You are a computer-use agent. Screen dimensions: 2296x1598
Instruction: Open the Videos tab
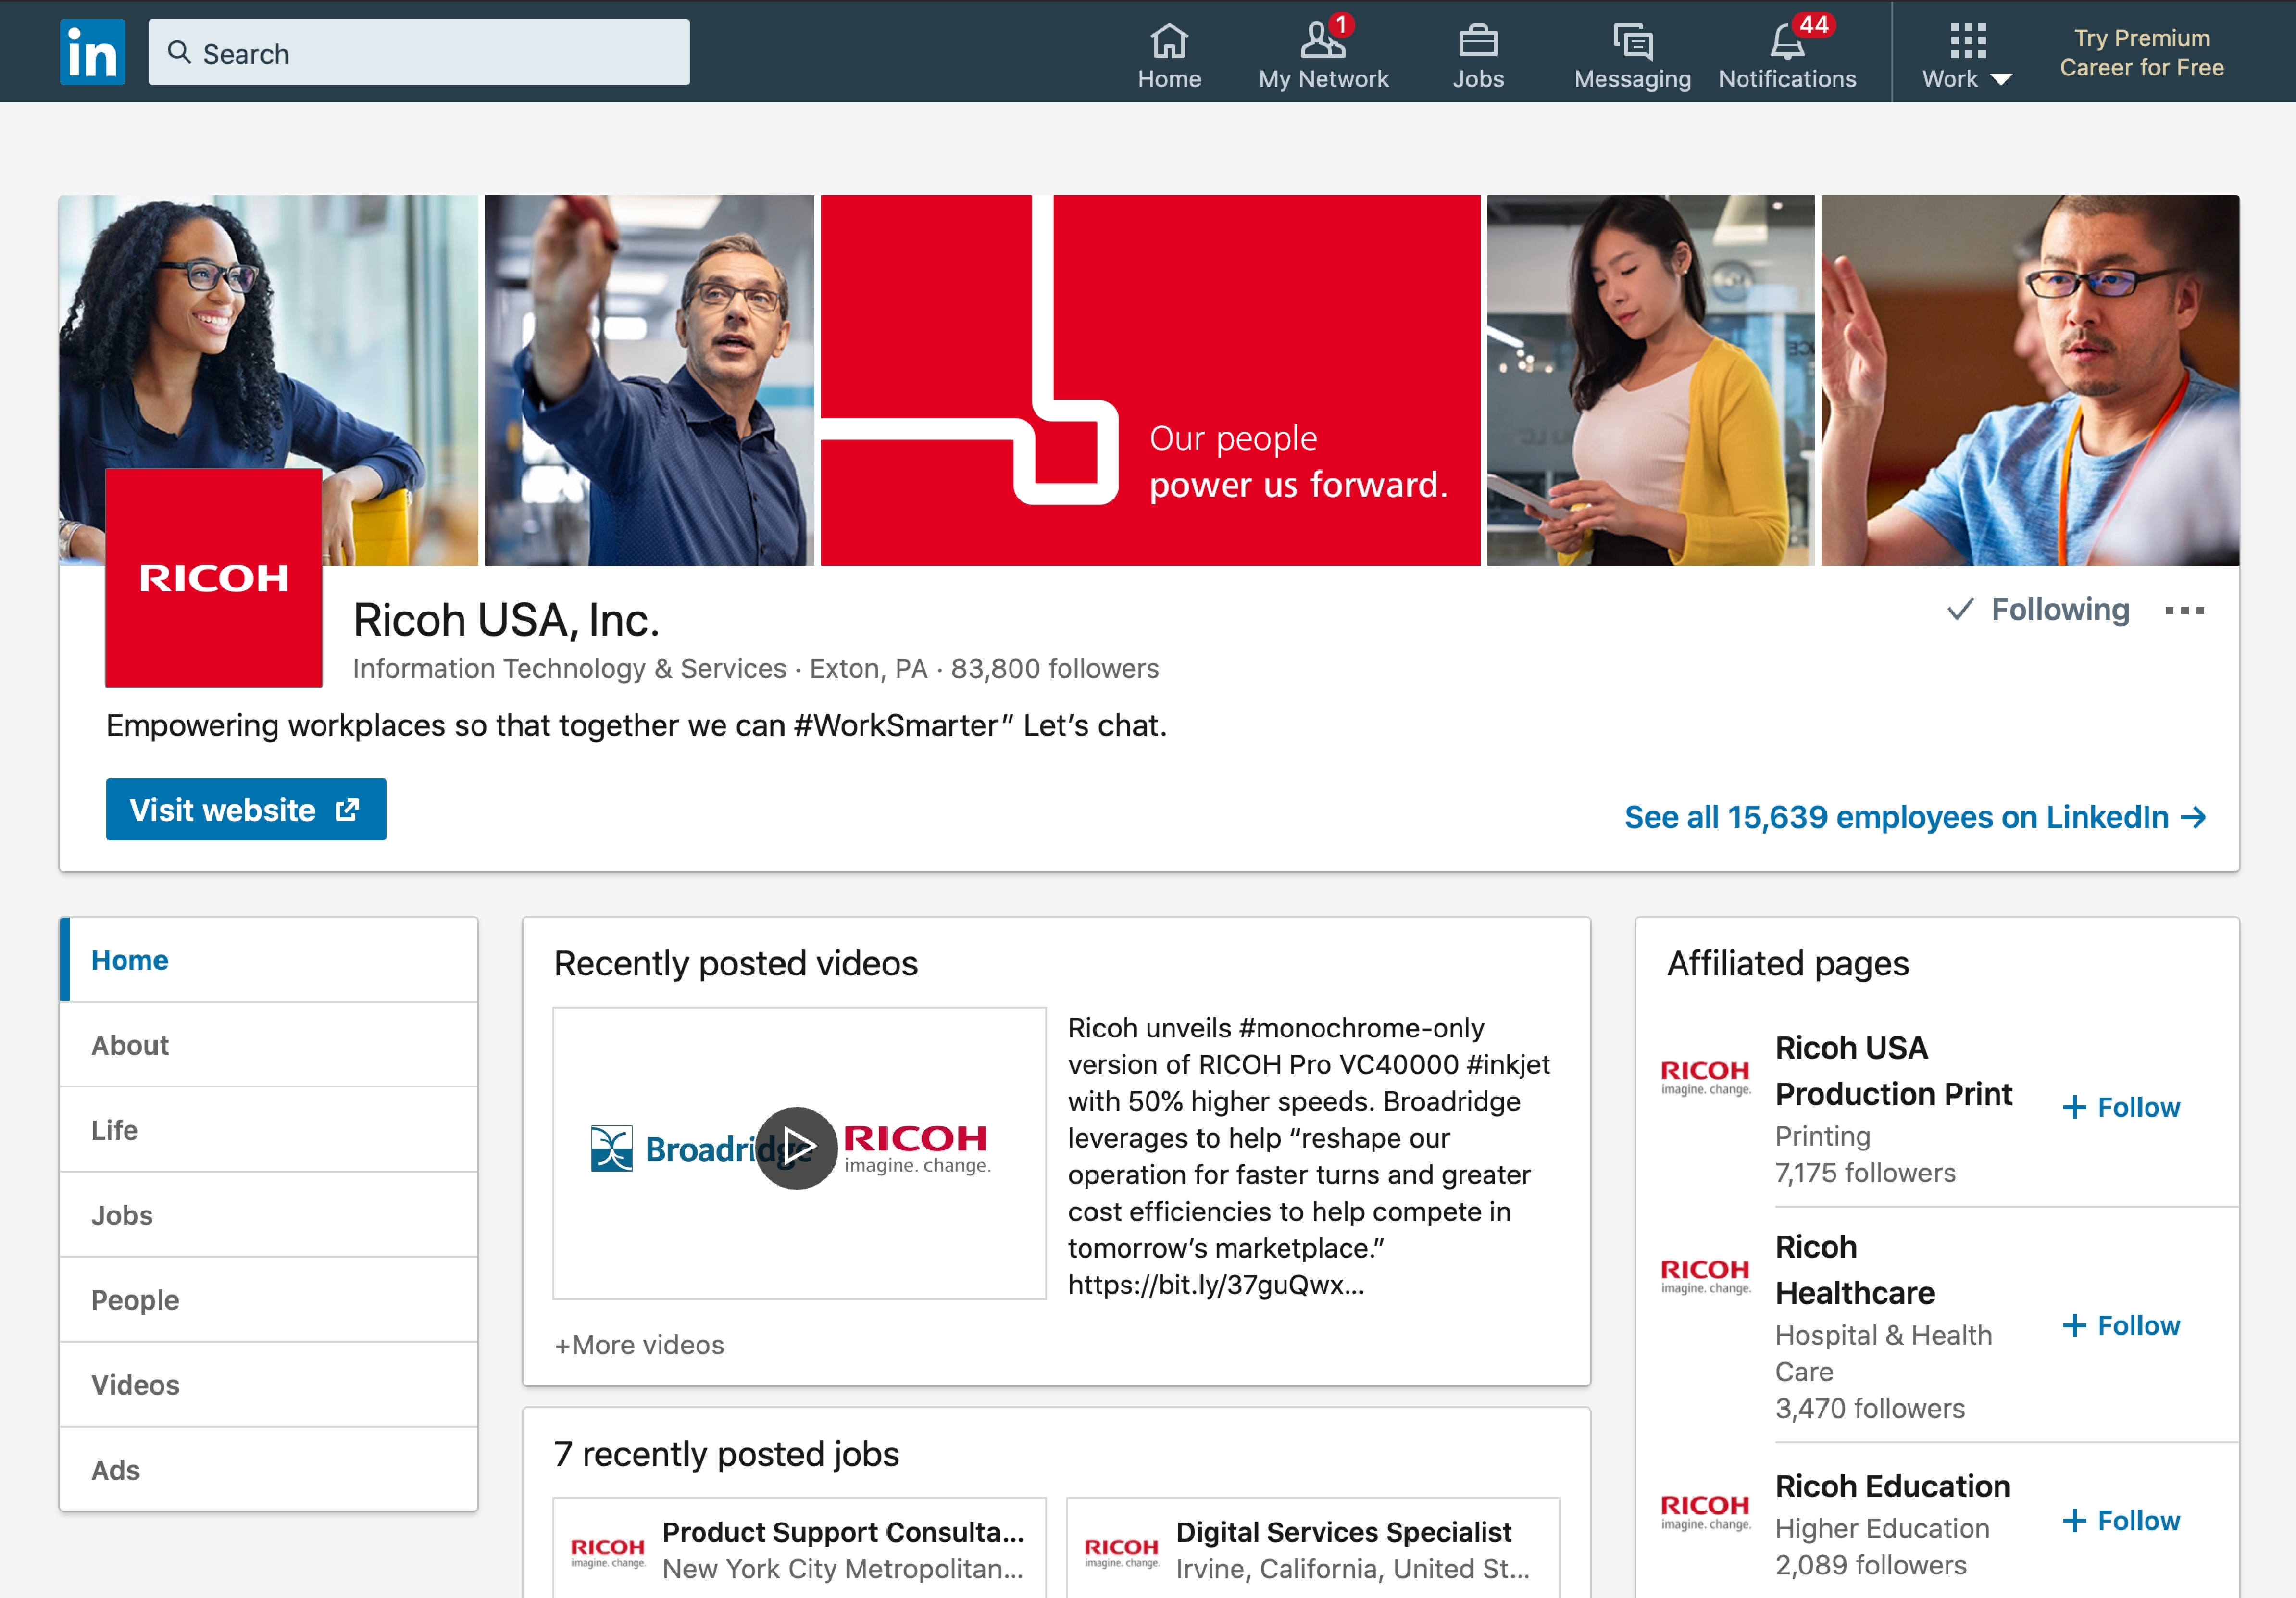coord(268,1384)
